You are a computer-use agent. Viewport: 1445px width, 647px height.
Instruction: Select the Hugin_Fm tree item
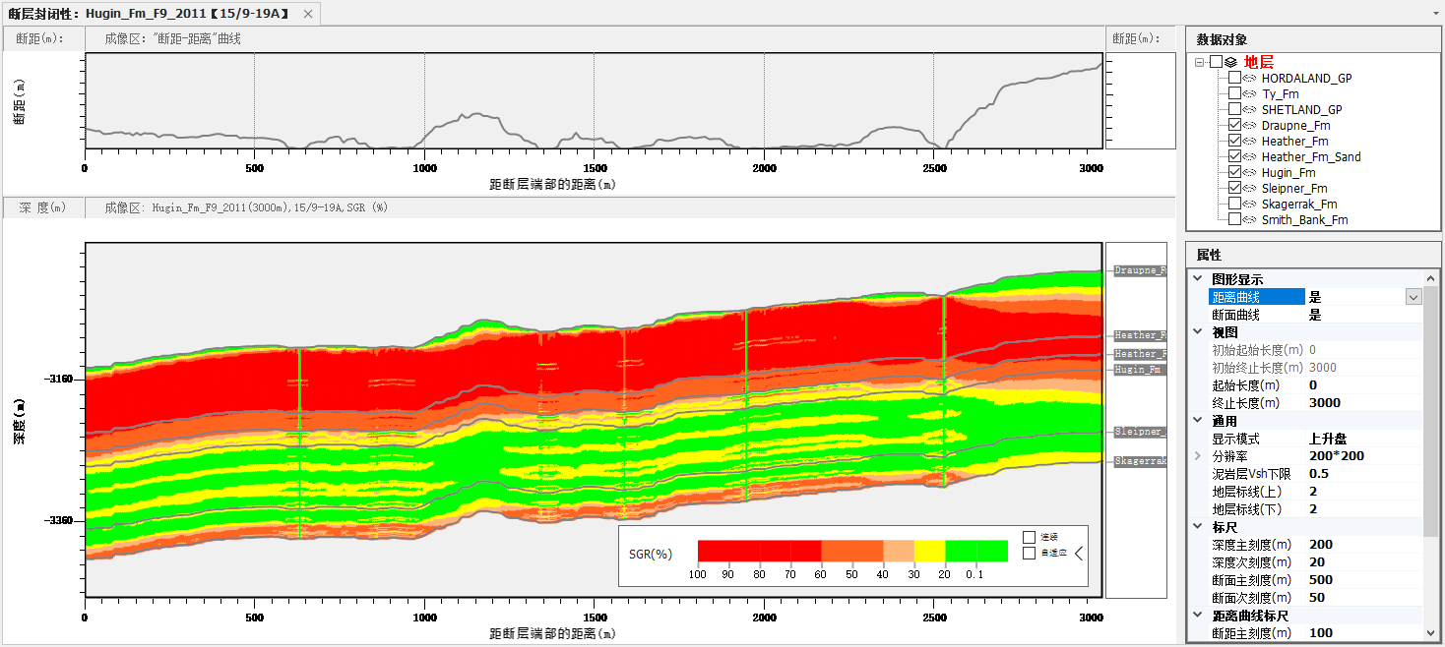point(1288,172)
